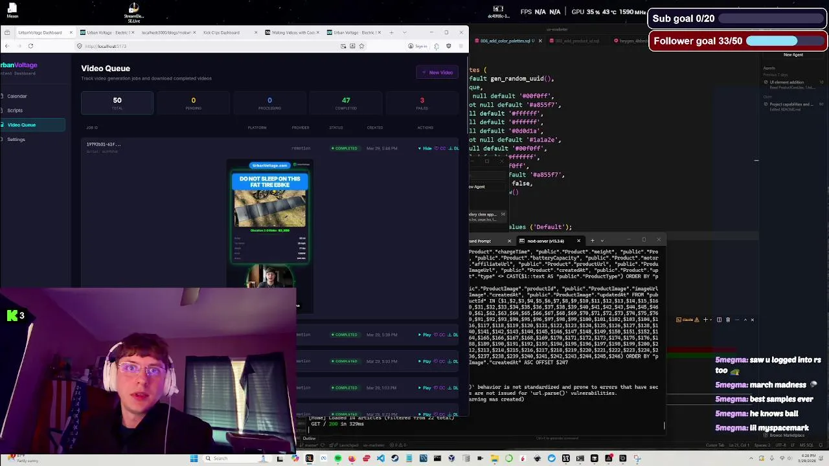Open the 006_add_color_palettes.sql editor tab

(x=507, y=41)
